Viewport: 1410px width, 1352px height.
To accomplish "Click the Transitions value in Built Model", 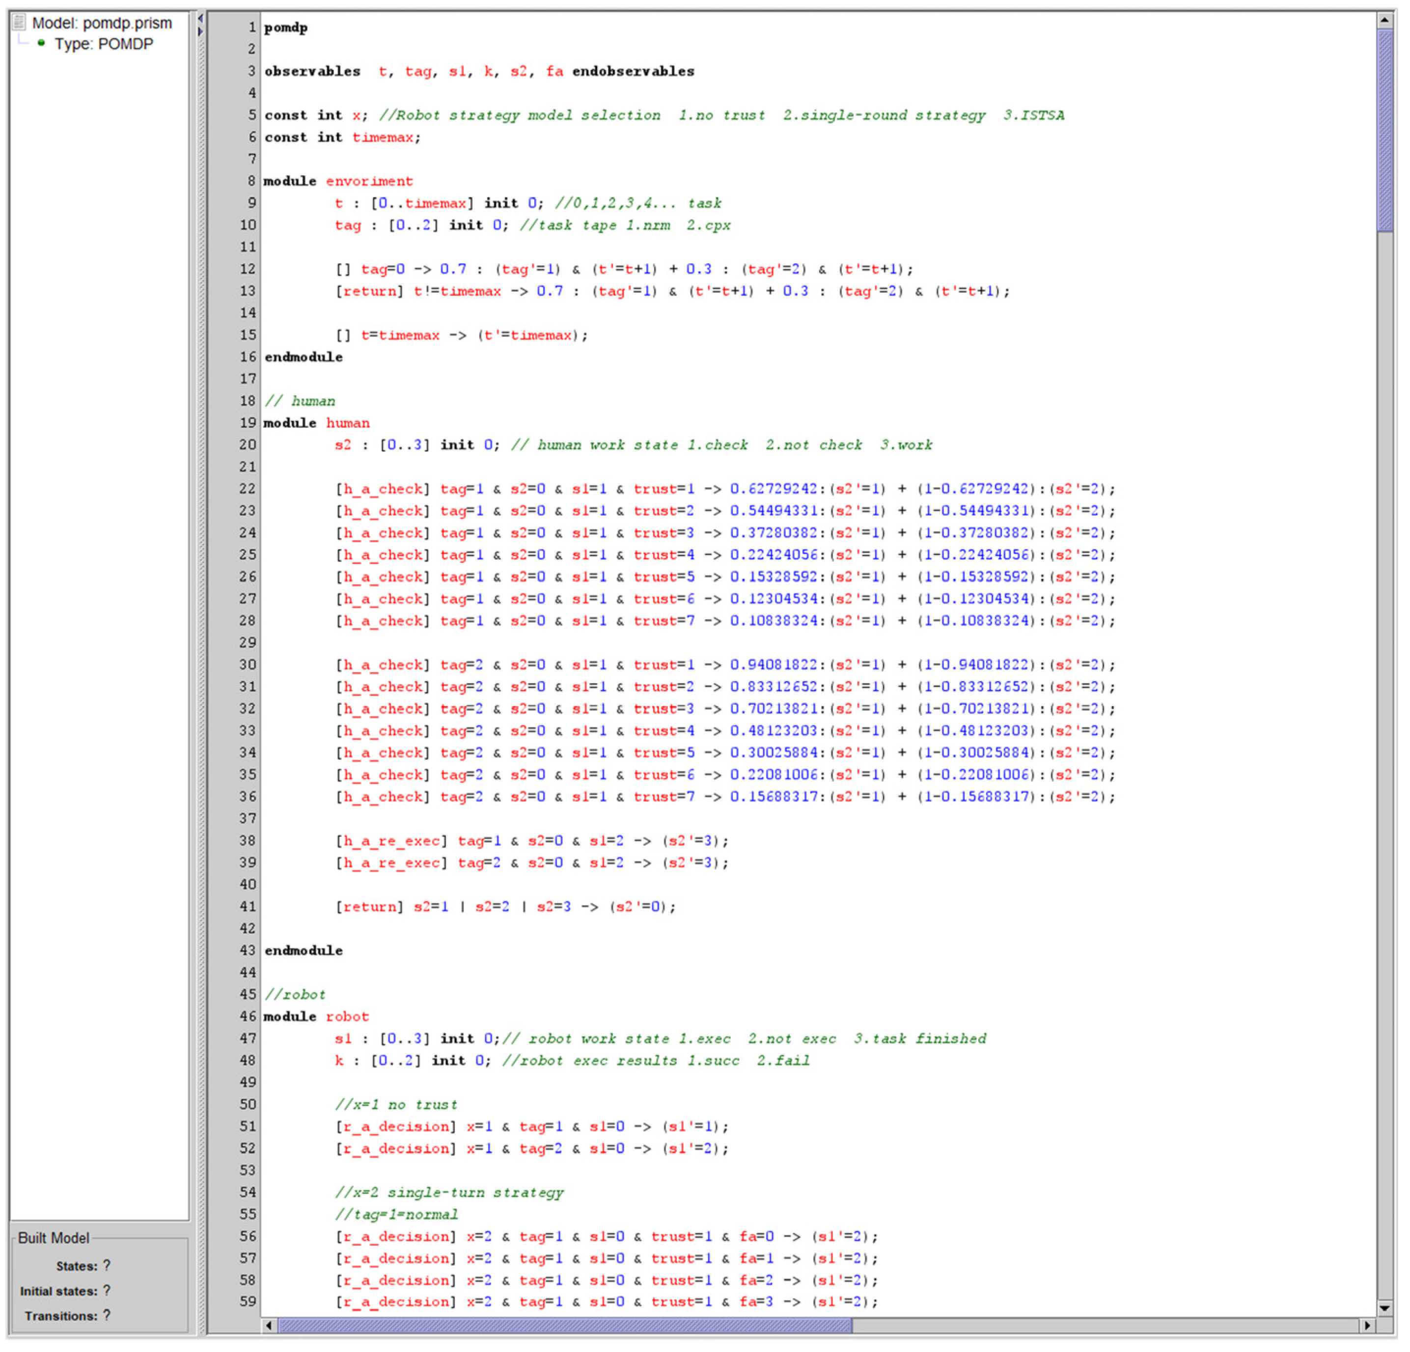I will pyautogui.click(x=107, y=1315).
